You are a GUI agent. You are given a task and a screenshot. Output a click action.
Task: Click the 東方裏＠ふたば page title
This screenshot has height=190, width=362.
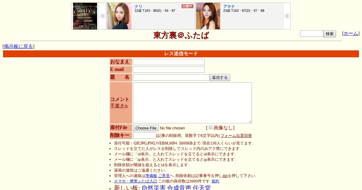click(x=181, y=35)
